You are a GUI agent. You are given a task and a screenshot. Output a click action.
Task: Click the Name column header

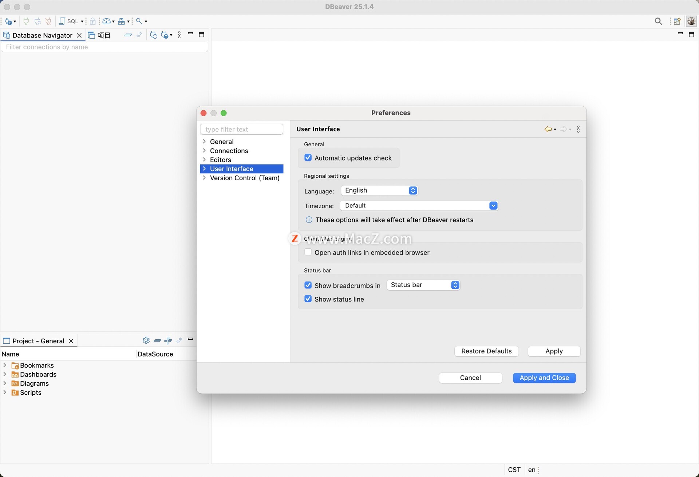(x=68, y=354)
